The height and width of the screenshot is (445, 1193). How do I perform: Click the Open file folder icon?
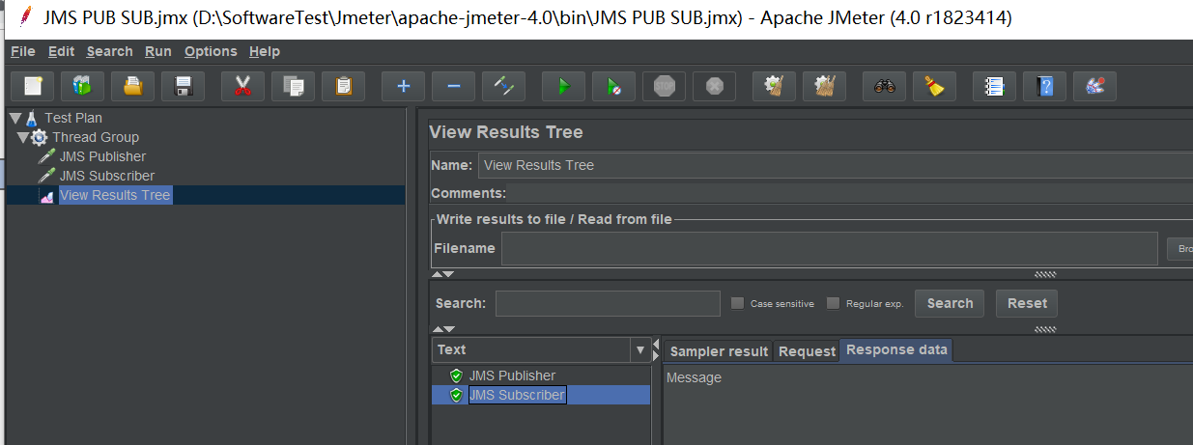[x=132, y=86]
